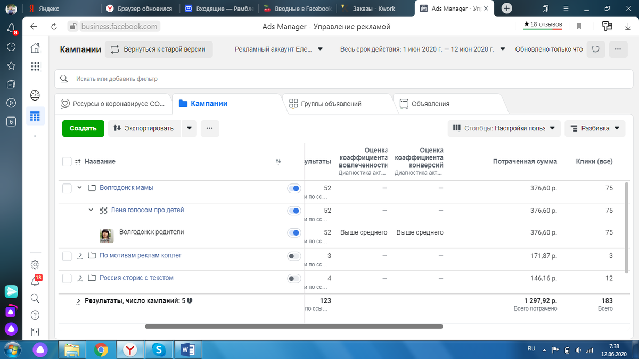Click the refresh data icon near Обновлено
Screen dimensions: 639x359
point(596,49)
